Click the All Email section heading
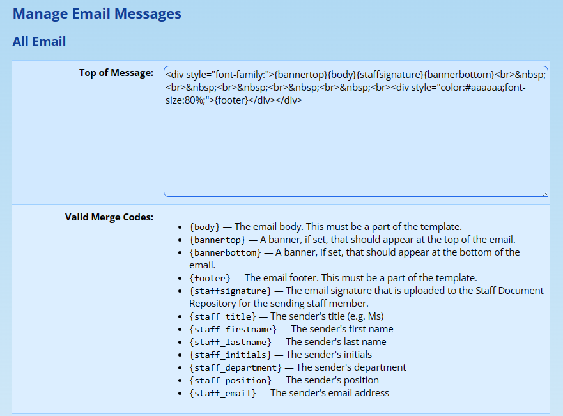 39,42
